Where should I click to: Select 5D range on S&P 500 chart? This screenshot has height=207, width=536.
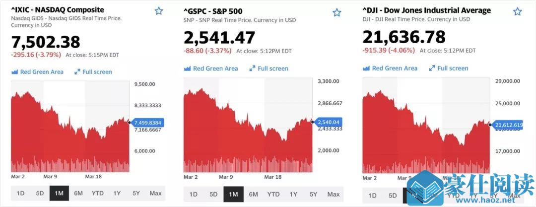click(213, 194)
